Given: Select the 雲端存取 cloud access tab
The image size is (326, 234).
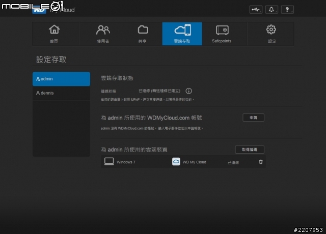Looking at the screenshot, I should tap(182, 34).
